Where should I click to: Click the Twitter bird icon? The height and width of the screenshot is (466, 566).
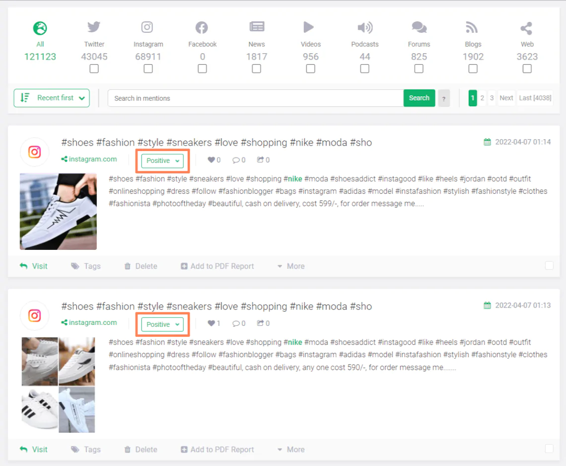point(94,27)
